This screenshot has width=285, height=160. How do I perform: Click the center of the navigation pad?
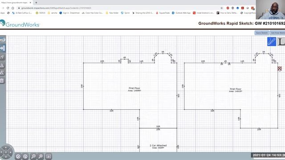(6, 152)
